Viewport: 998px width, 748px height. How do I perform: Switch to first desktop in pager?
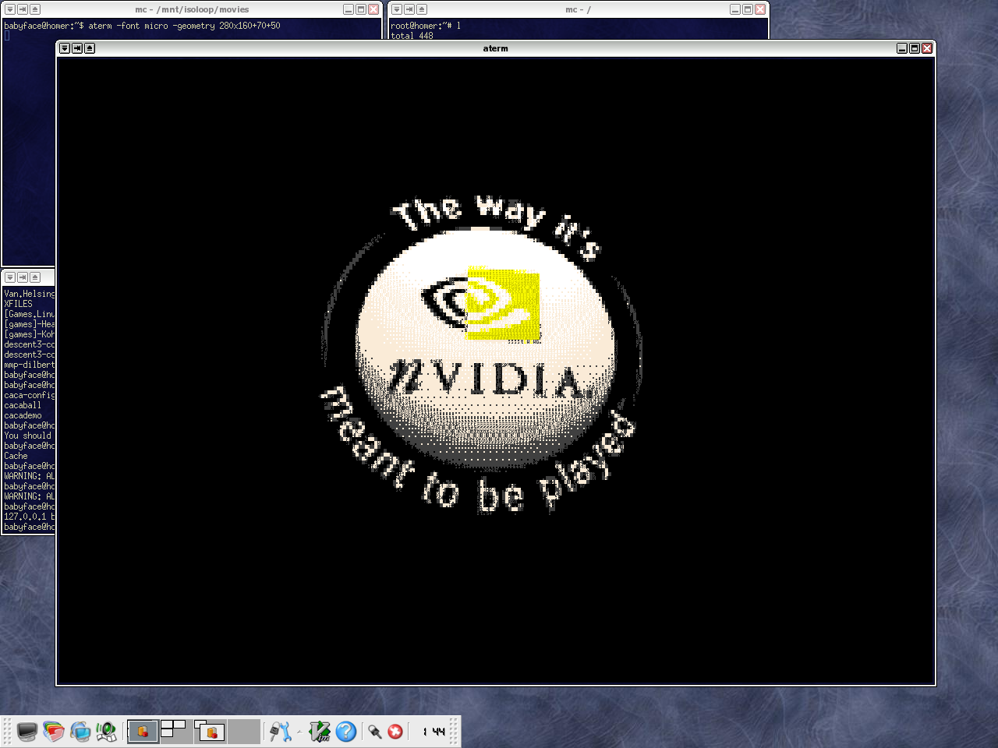click(x=143, y=732)
